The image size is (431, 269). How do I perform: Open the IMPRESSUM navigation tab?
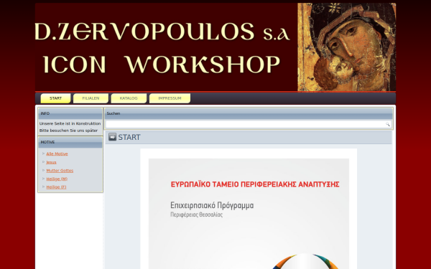click(x=170, y=98)
